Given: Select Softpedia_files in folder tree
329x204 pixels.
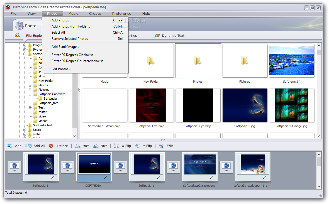Looking at the screenshot, I should (48, 103).
